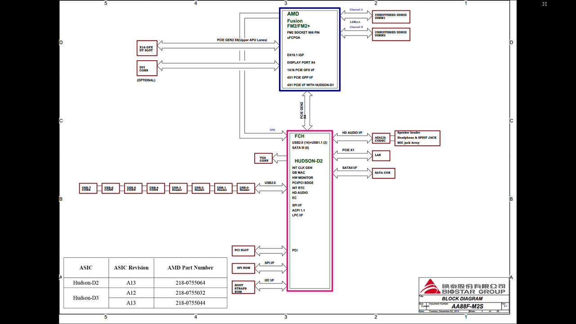Select the 'AMD' heading in the APU block
This screenshot has width=576, height=324.
pos(293,14)
